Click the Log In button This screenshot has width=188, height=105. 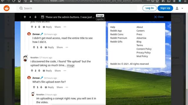[150, 8]
